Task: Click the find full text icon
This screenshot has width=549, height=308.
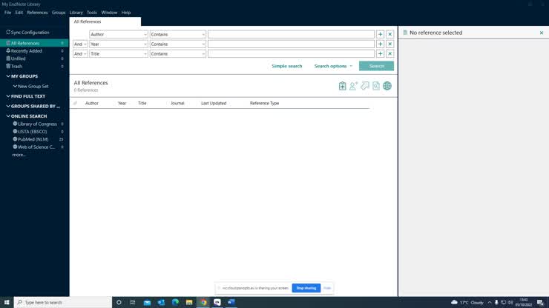Action: pos(376,86)
